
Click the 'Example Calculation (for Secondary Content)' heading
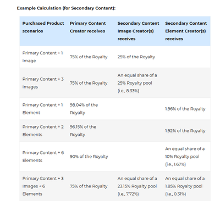[66, 8]
